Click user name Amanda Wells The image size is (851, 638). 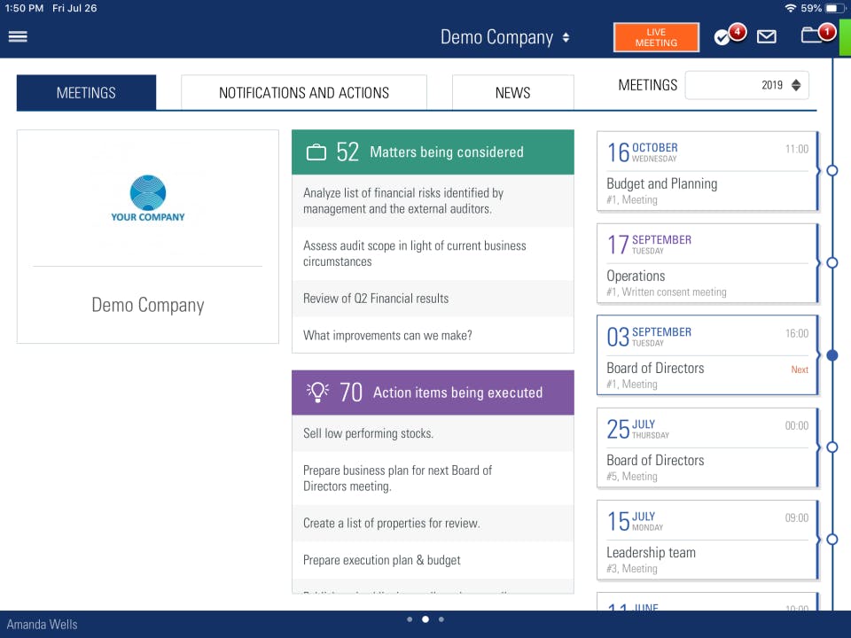(x=42, y=625)
